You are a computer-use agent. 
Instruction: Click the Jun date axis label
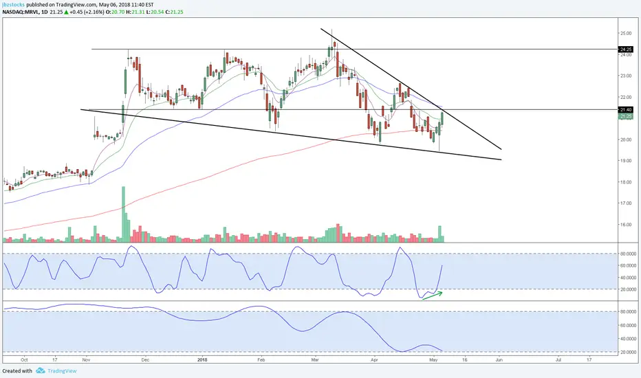pyautogui.click(x=499, y=360)
